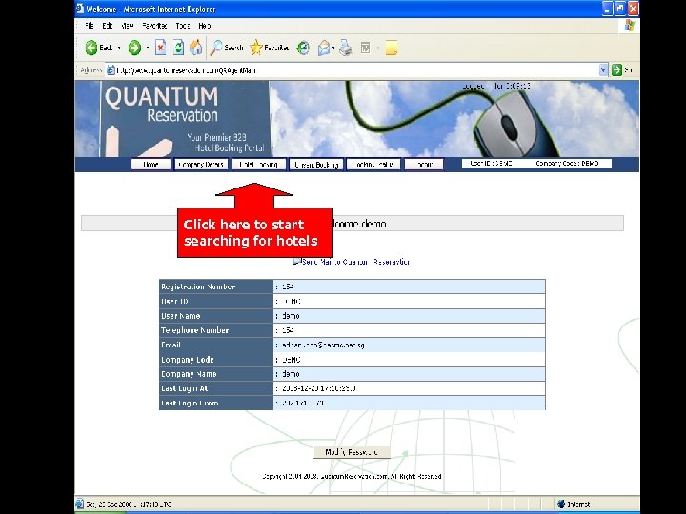Image resolution: width=686 pixels, height=514 pixels.
Task: Click the green Go arrow button
Action: click(x=616, y=69)
